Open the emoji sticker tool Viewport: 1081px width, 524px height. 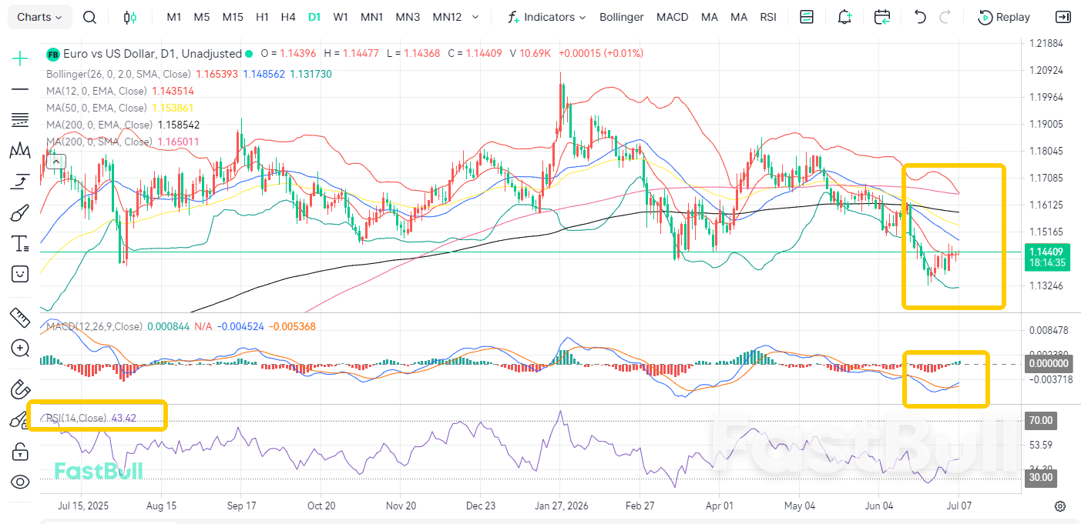20,274
